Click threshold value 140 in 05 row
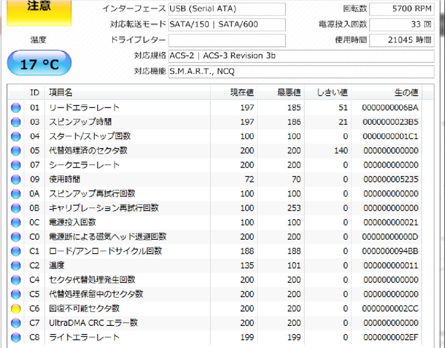Image resolution: width=445 pixels, height=348 pixels. 341,151
